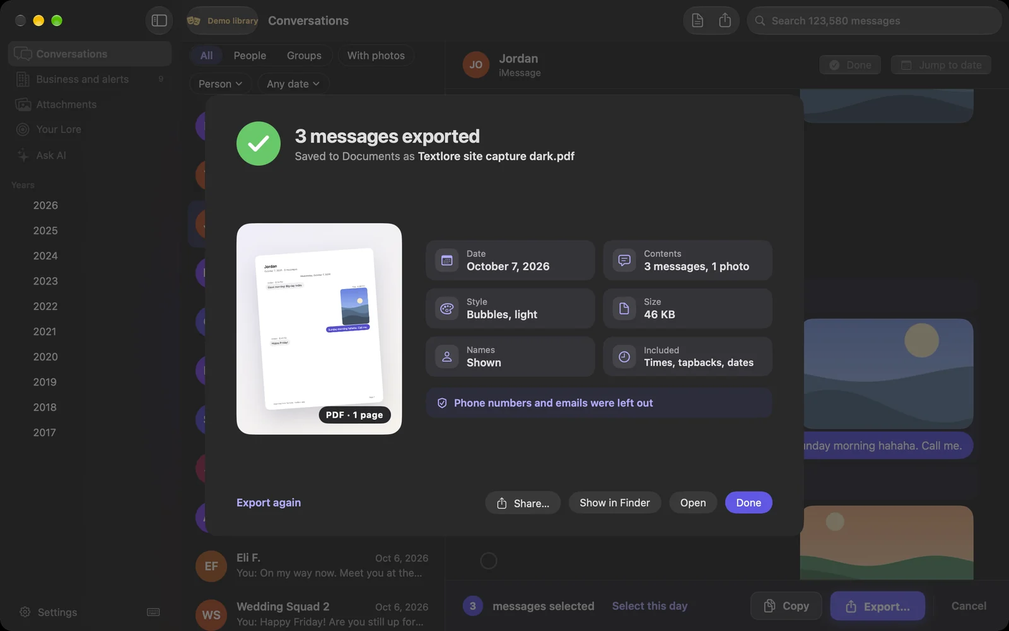Click the Share... button in dialog
The image size is (1009, 631).
tap(523, 503)
